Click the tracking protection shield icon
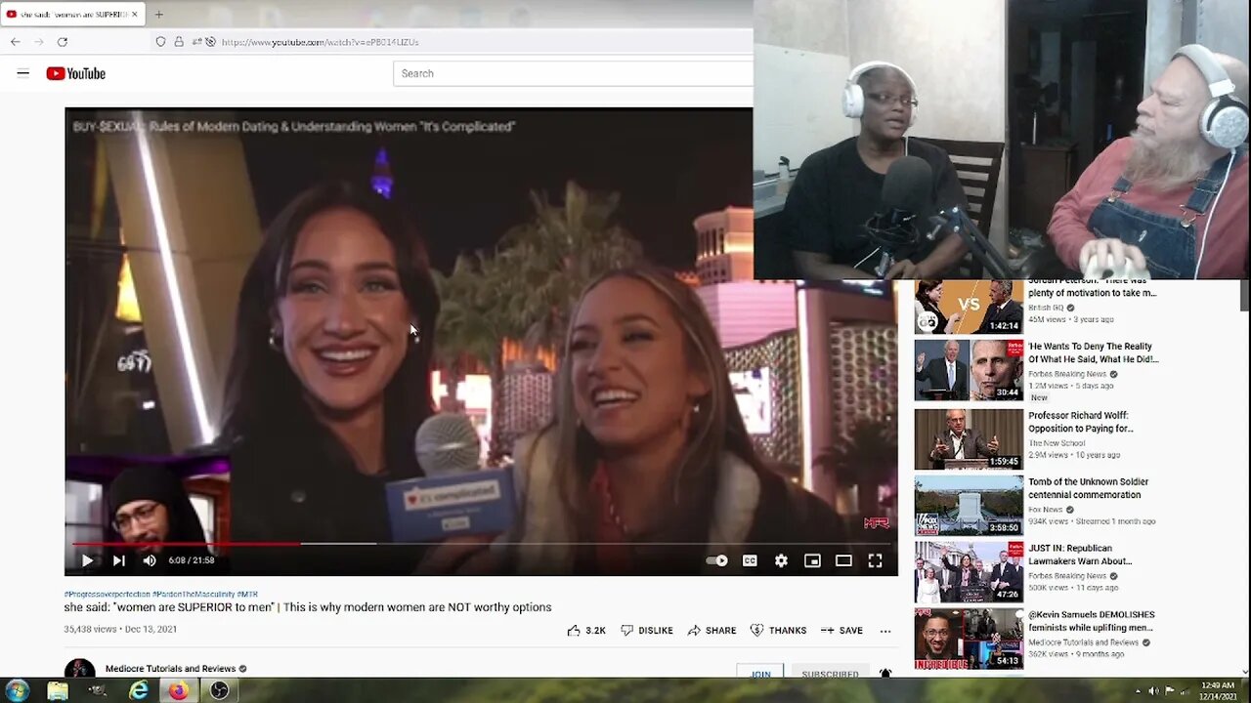The image size is (1251, 703). [161, 42]
